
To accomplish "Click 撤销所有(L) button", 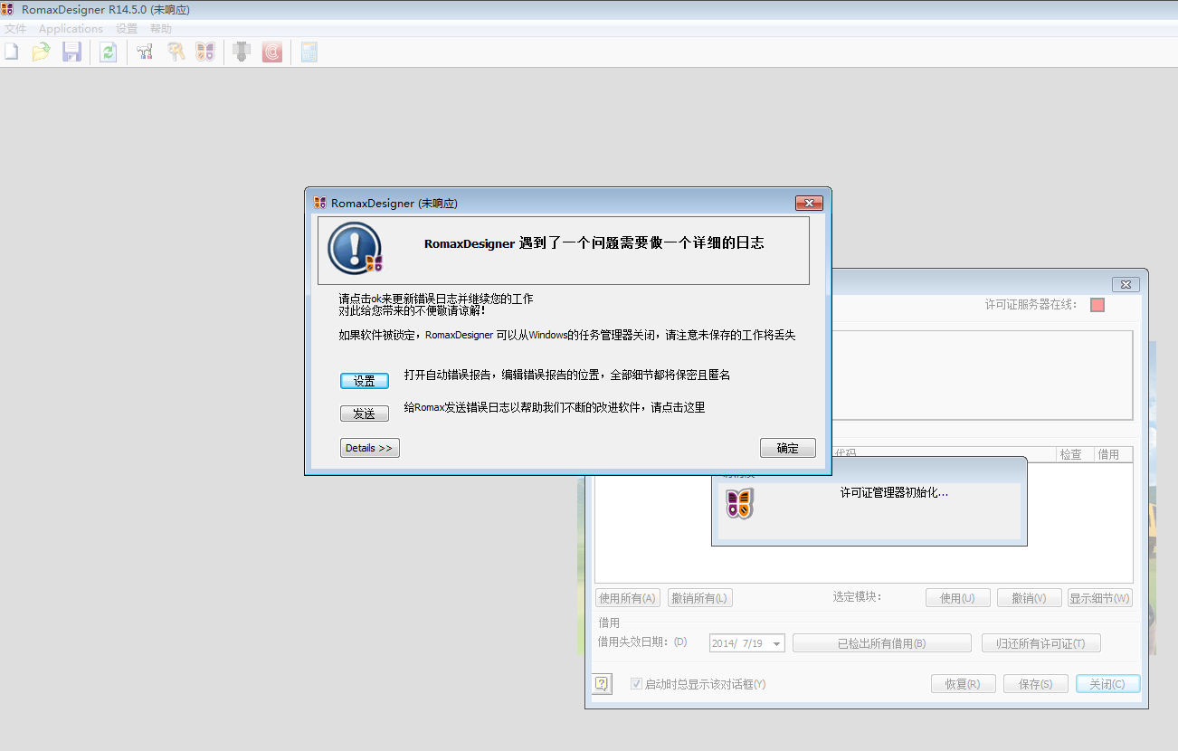I will point(700,598).
